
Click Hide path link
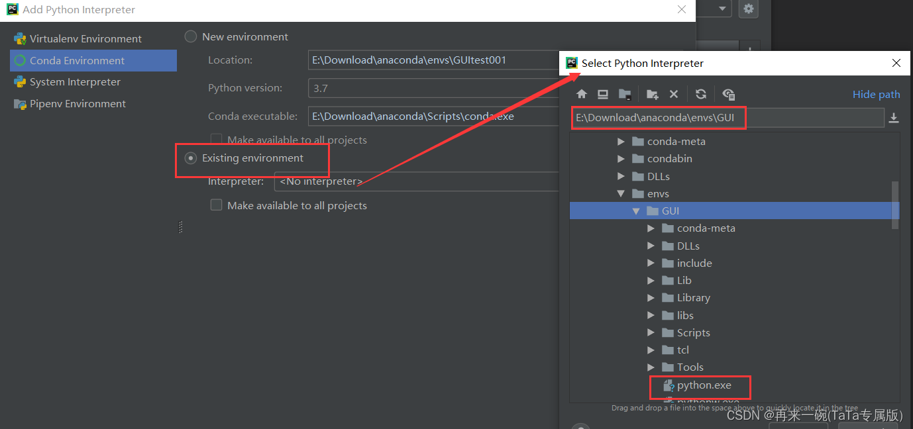(x=876, y=95)
